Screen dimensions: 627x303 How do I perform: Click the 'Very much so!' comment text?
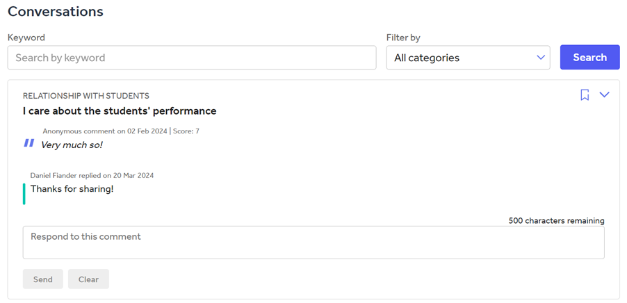(72, 145)
